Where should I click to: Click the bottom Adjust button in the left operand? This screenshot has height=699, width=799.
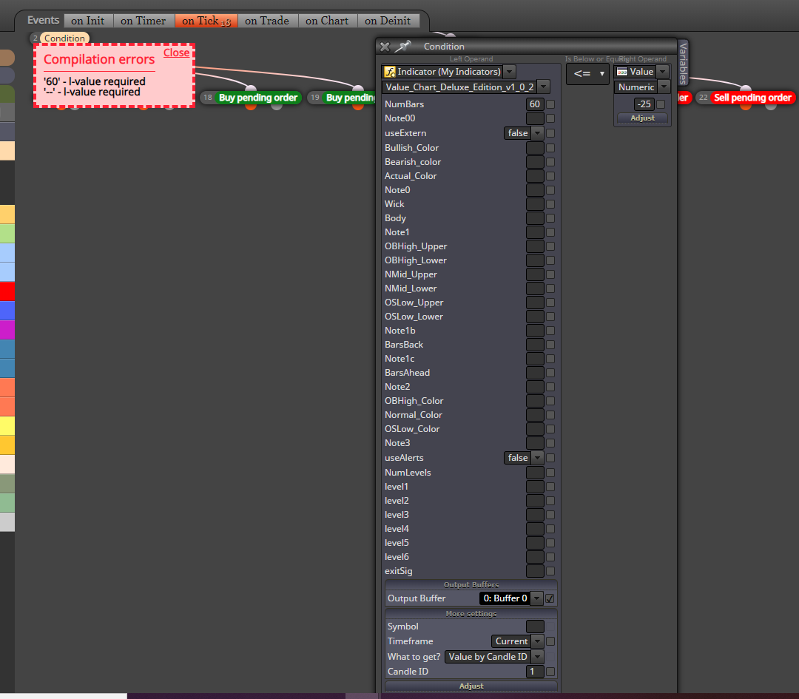[471, 686]
